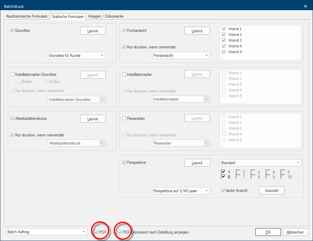Uncheck the PDF checkbox next to Batch-Auftrag

[97, 232]
